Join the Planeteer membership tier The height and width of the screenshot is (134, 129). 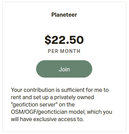(64, 69)
